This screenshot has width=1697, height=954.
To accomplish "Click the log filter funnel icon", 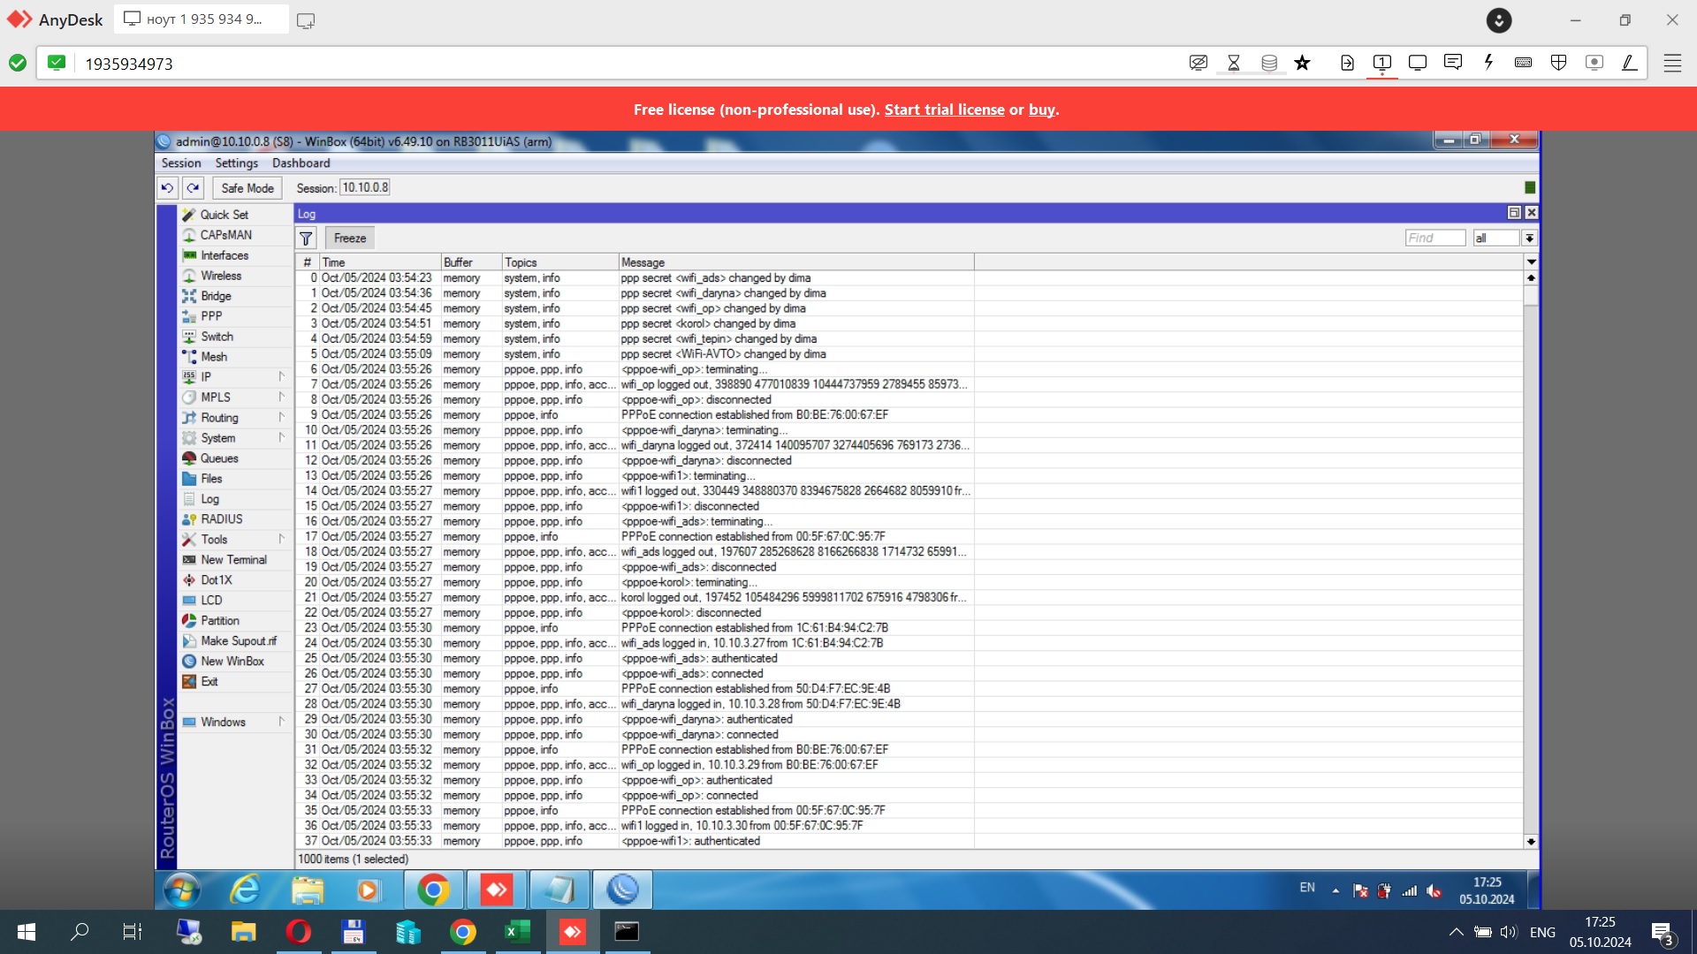I will (x=306, y=238).
